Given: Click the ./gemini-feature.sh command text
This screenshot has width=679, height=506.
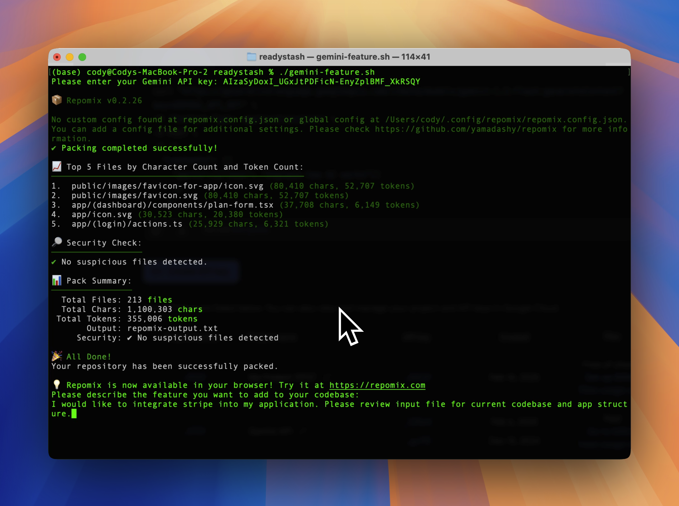Looking at the screenshot, I should point(327,72).
